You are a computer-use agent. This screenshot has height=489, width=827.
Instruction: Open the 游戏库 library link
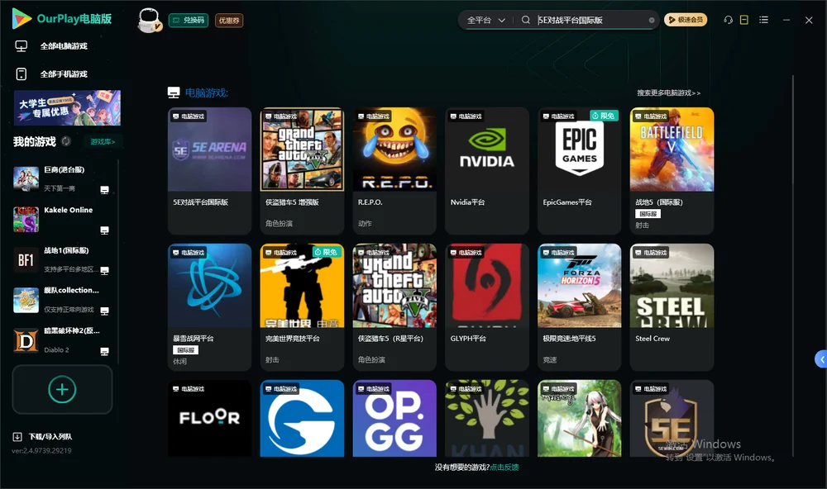[x=103, y=141]
